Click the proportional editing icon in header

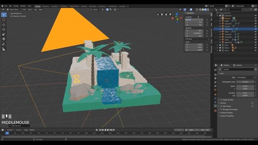click(115, 10)
